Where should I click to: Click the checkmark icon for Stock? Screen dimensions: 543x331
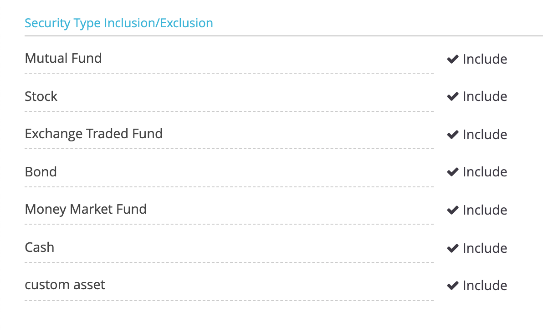(x=453, y=96)
